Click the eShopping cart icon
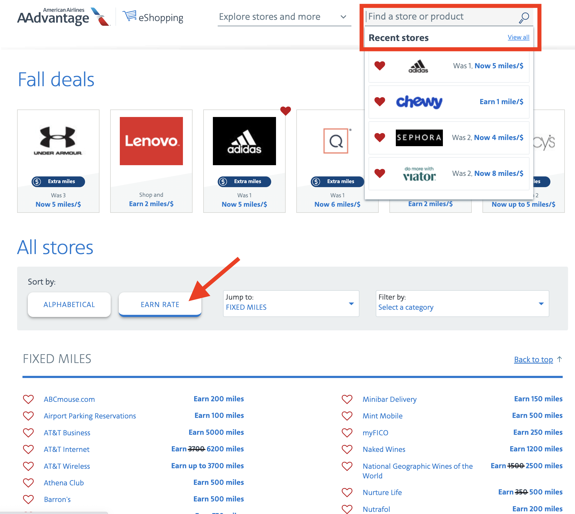The image size is (575, 514). point(129,15)
